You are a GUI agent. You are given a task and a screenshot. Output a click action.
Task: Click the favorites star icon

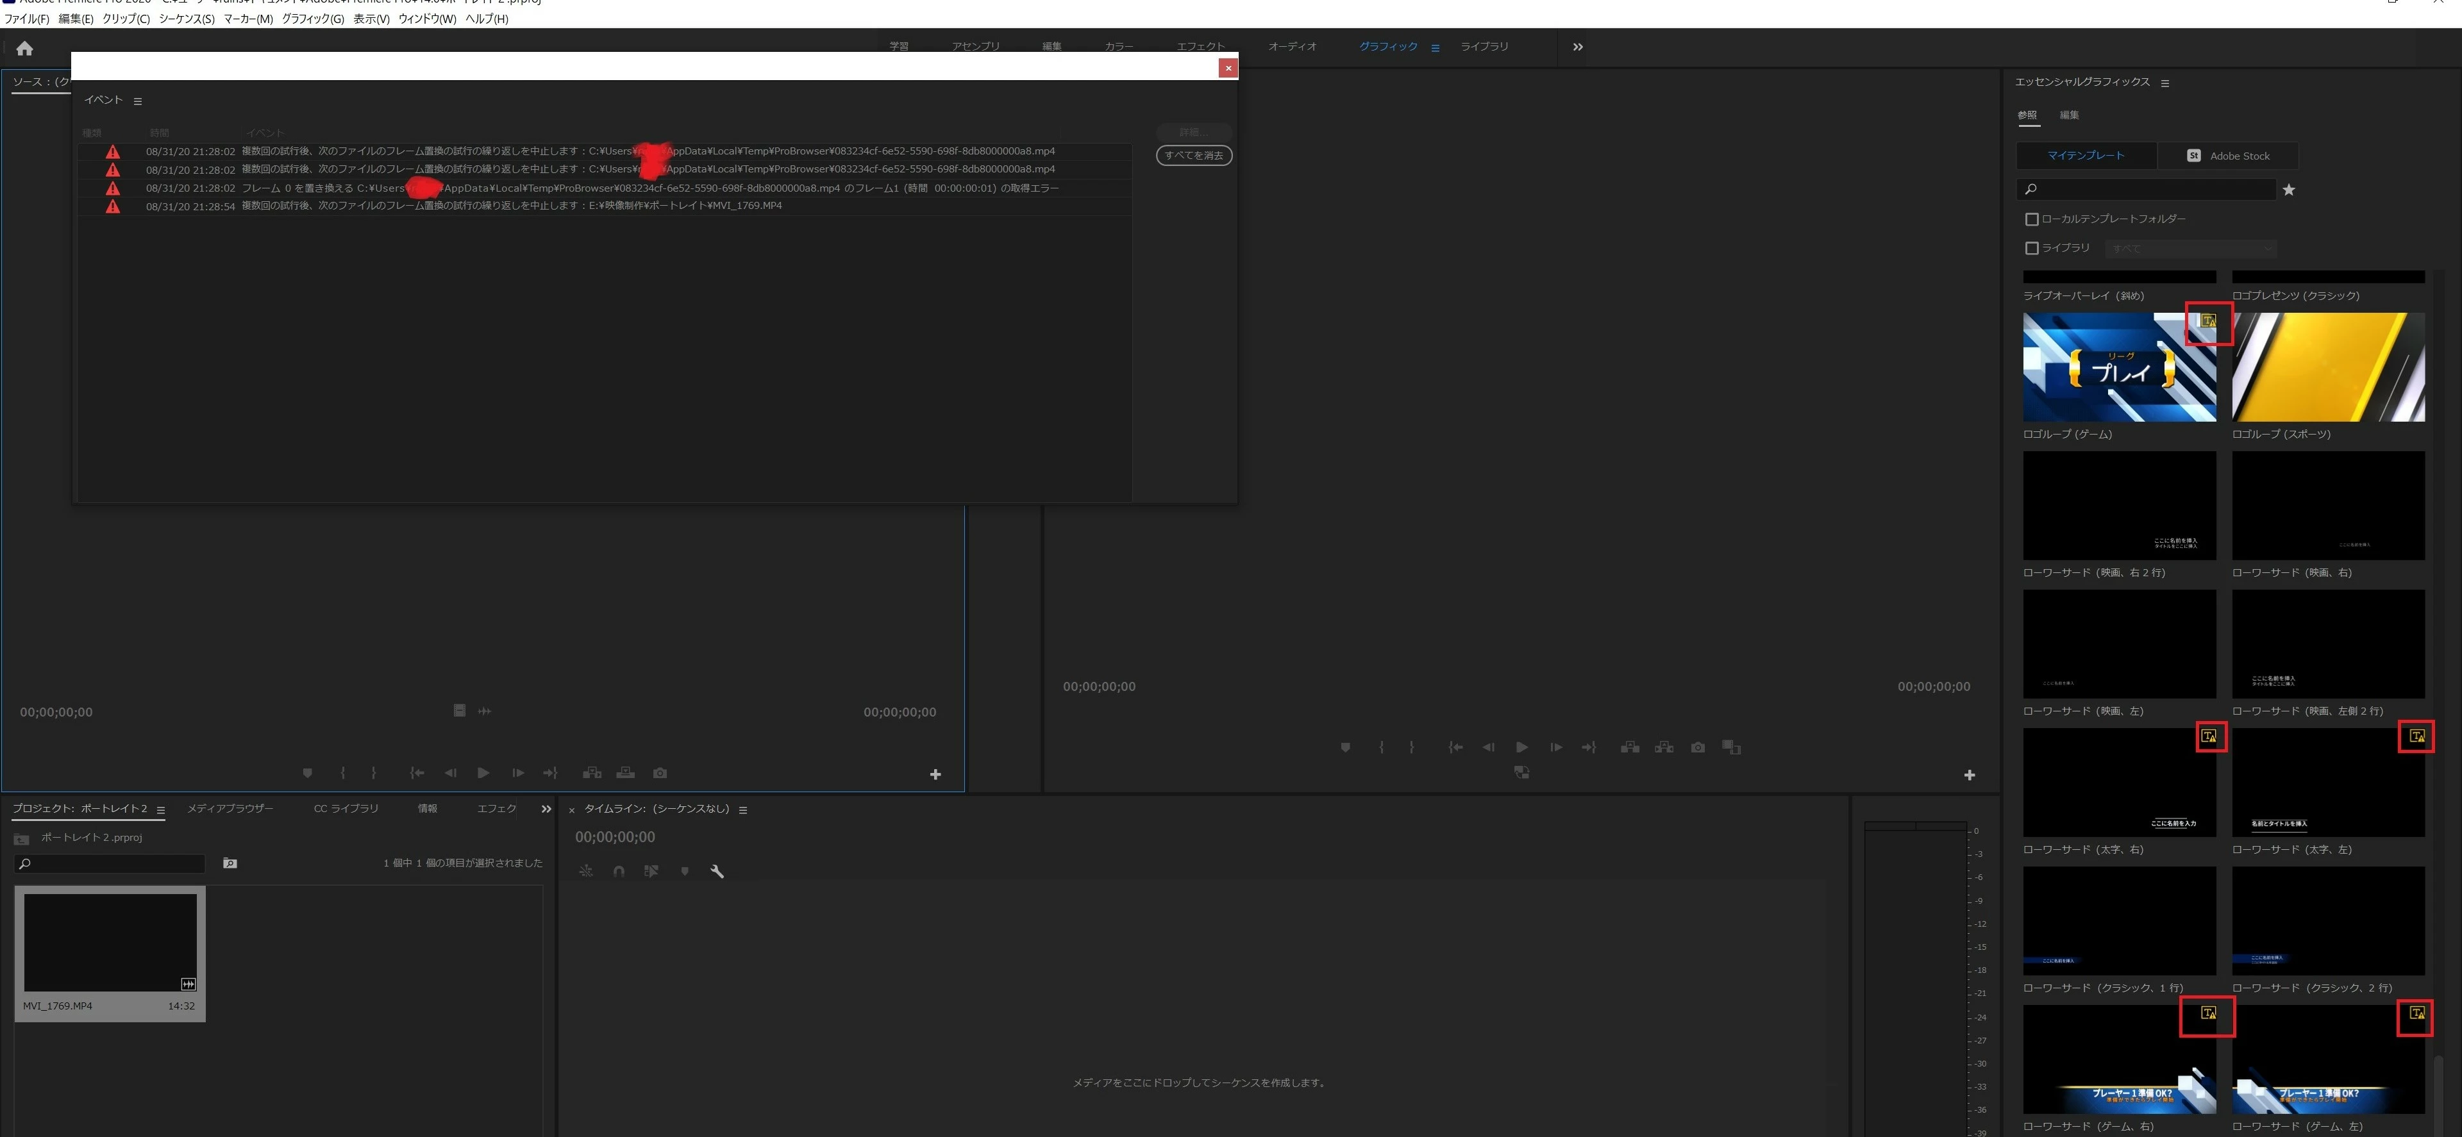click(2288, 190)
